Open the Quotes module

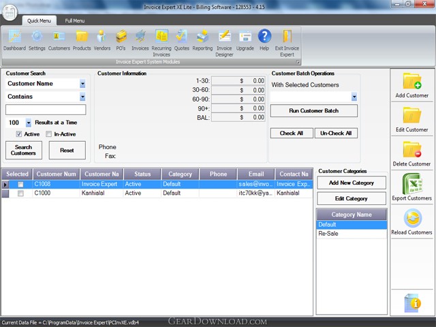coord(182,40)
